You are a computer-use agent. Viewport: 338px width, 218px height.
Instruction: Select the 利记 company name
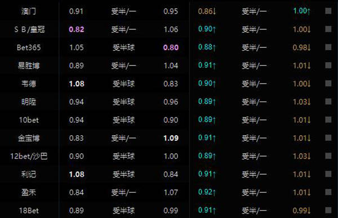[29, 174]
